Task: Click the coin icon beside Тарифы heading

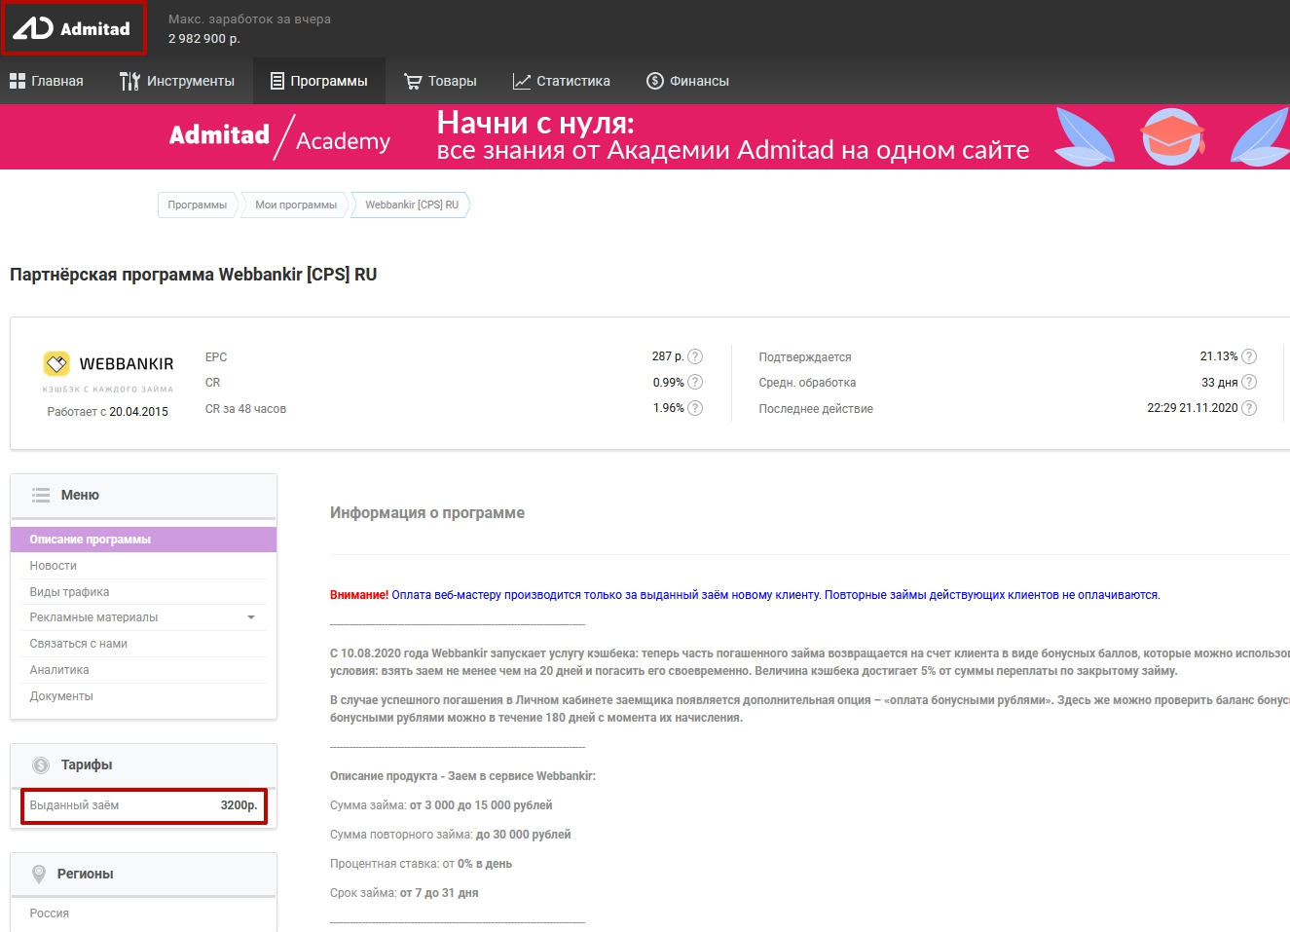Action: [x=41, y=765]
